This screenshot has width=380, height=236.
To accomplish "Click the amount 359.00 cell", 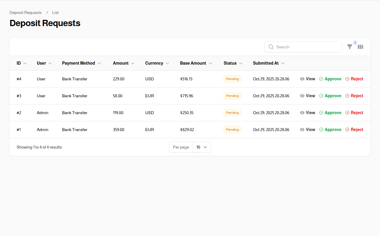I will tap(119, 130).
